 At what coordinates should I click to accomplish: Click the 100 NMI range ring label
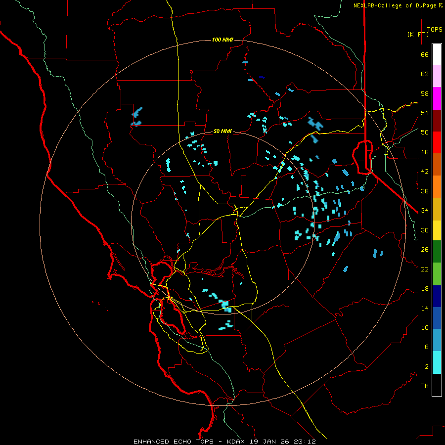tap(222, 40)
